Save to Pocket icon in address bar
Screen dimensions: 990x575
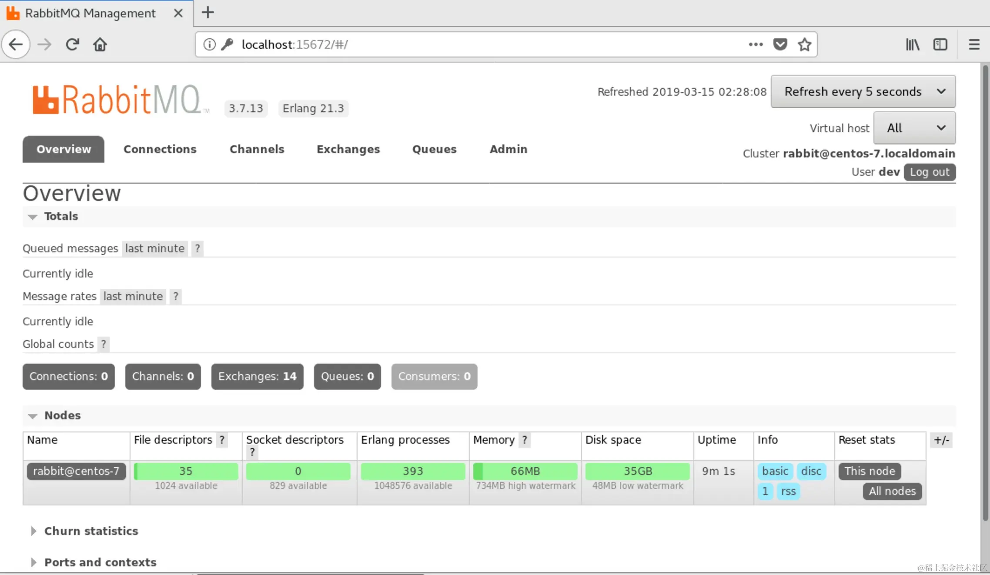(x=780, y=44)
